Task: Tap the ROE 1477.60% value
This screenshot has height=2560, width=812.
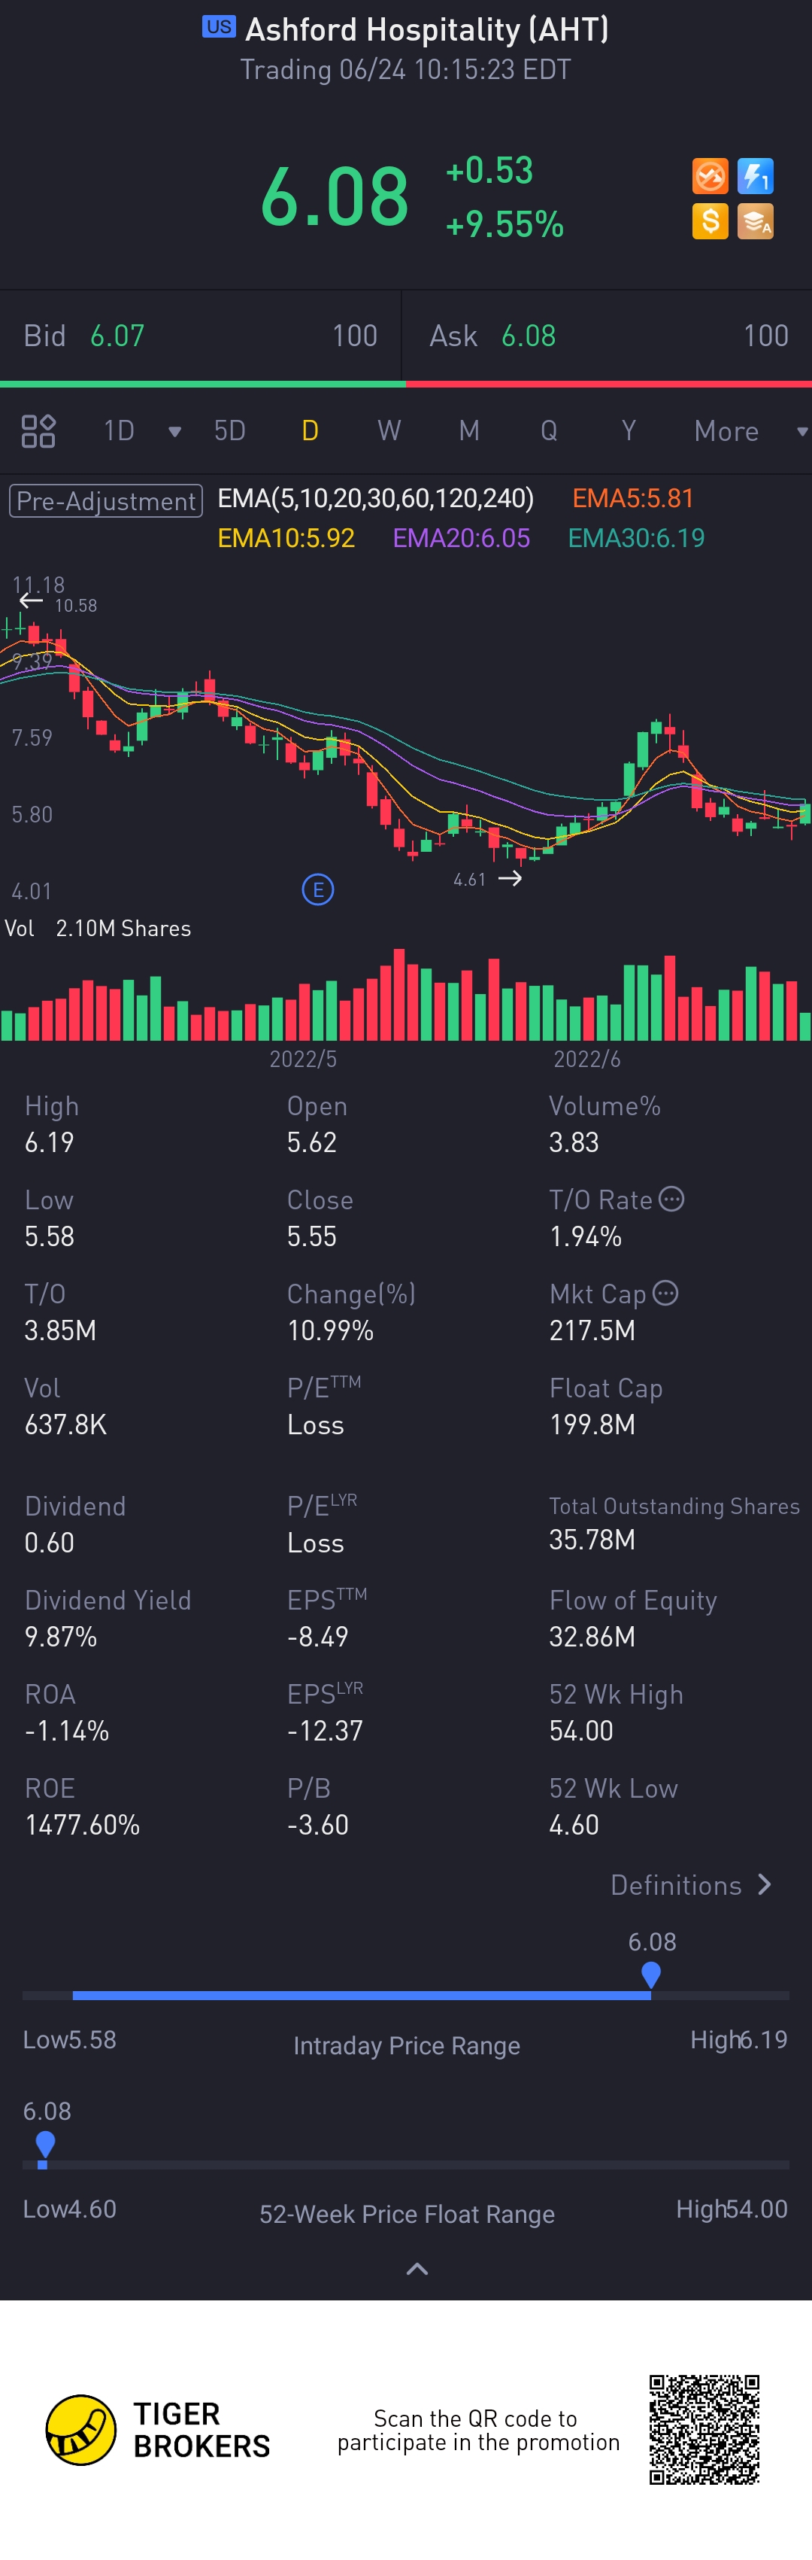Action: (x=83, y=1826)
